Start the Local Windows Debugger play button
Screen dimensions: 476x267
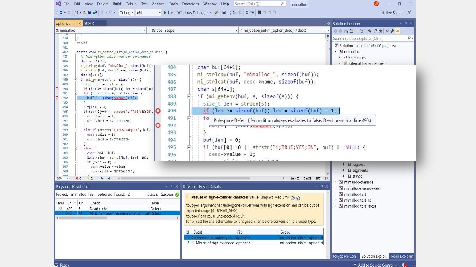tap(165, 13)
